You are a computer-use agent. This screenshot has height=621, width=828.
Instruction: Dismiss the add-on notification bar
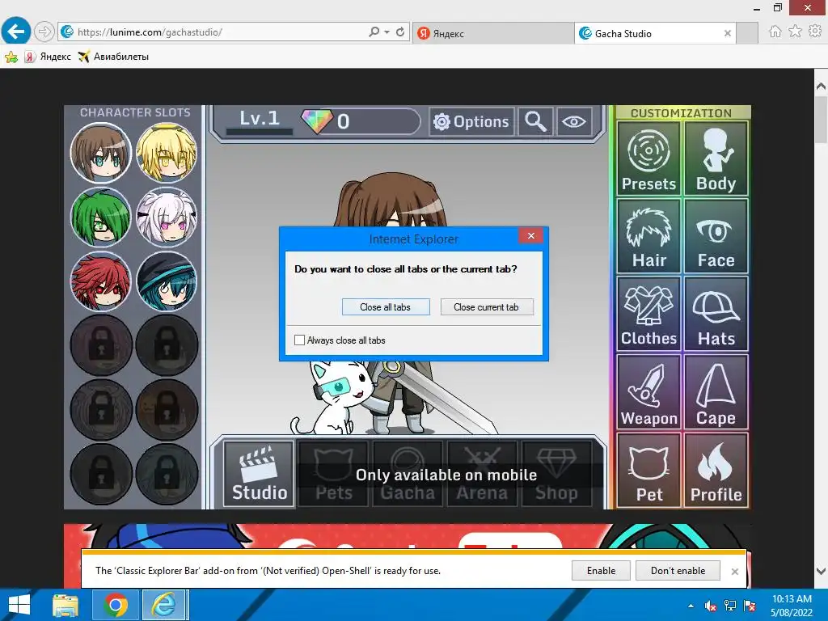[x=734, y=572]
